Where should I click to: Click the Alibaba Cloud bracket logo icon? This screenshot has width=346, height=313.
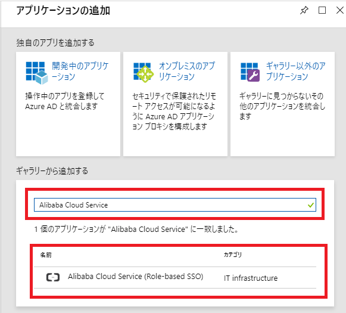(53, 277)
